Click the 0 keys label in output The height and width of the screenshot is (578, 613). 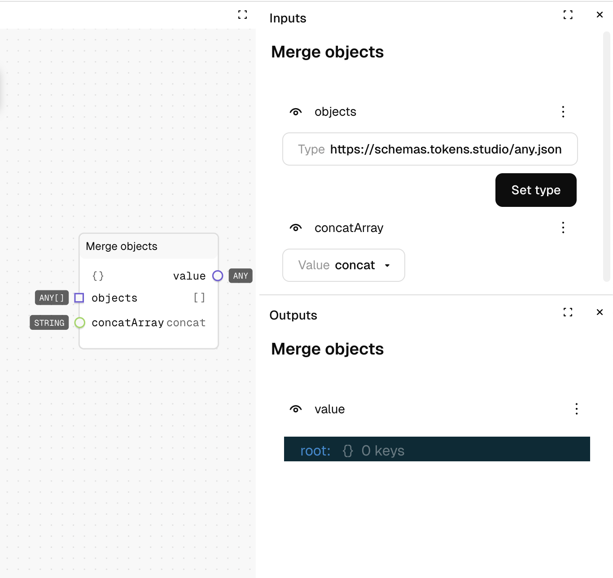click(x=383, y=451)
